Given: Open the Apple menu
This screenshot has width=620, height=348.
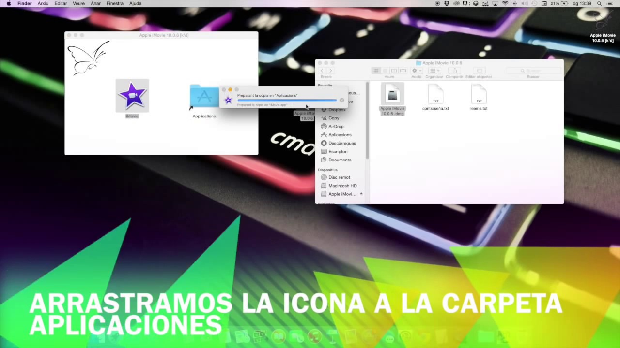Looking at the screenshot, I should (x=9, y=3).
